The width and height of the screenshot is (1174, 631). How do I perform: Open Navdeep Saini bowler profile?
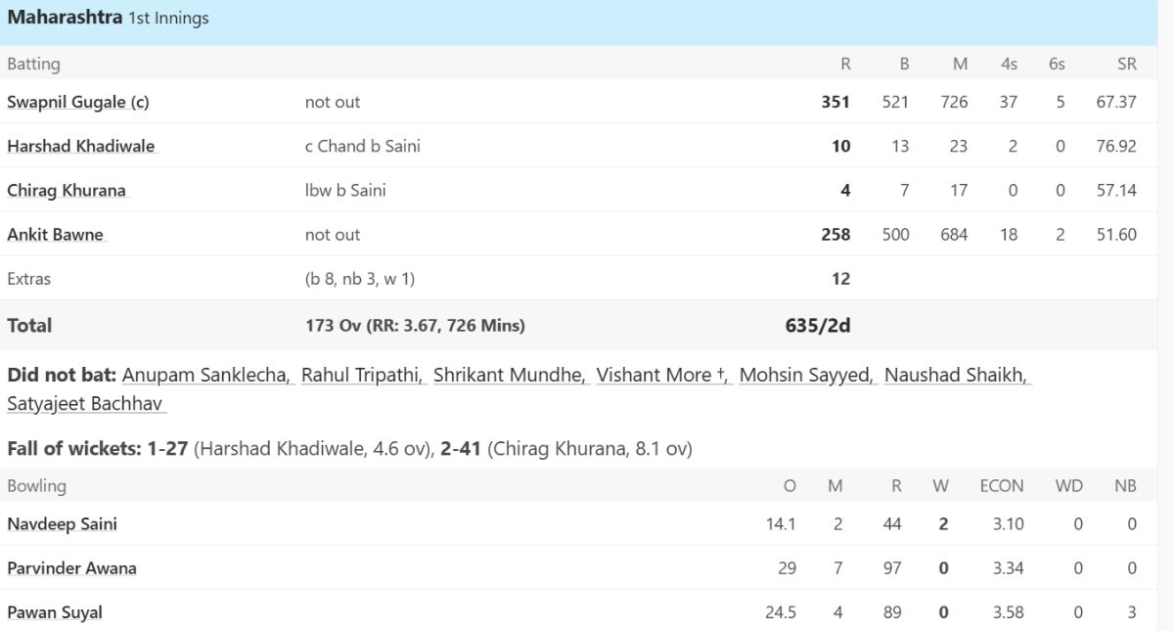tap(63, 523)
